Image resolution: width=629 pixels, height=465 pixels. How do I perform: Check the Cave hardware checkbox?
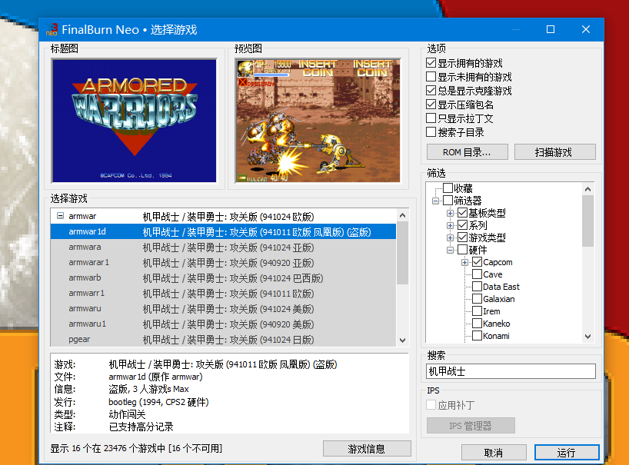point(477,274)
